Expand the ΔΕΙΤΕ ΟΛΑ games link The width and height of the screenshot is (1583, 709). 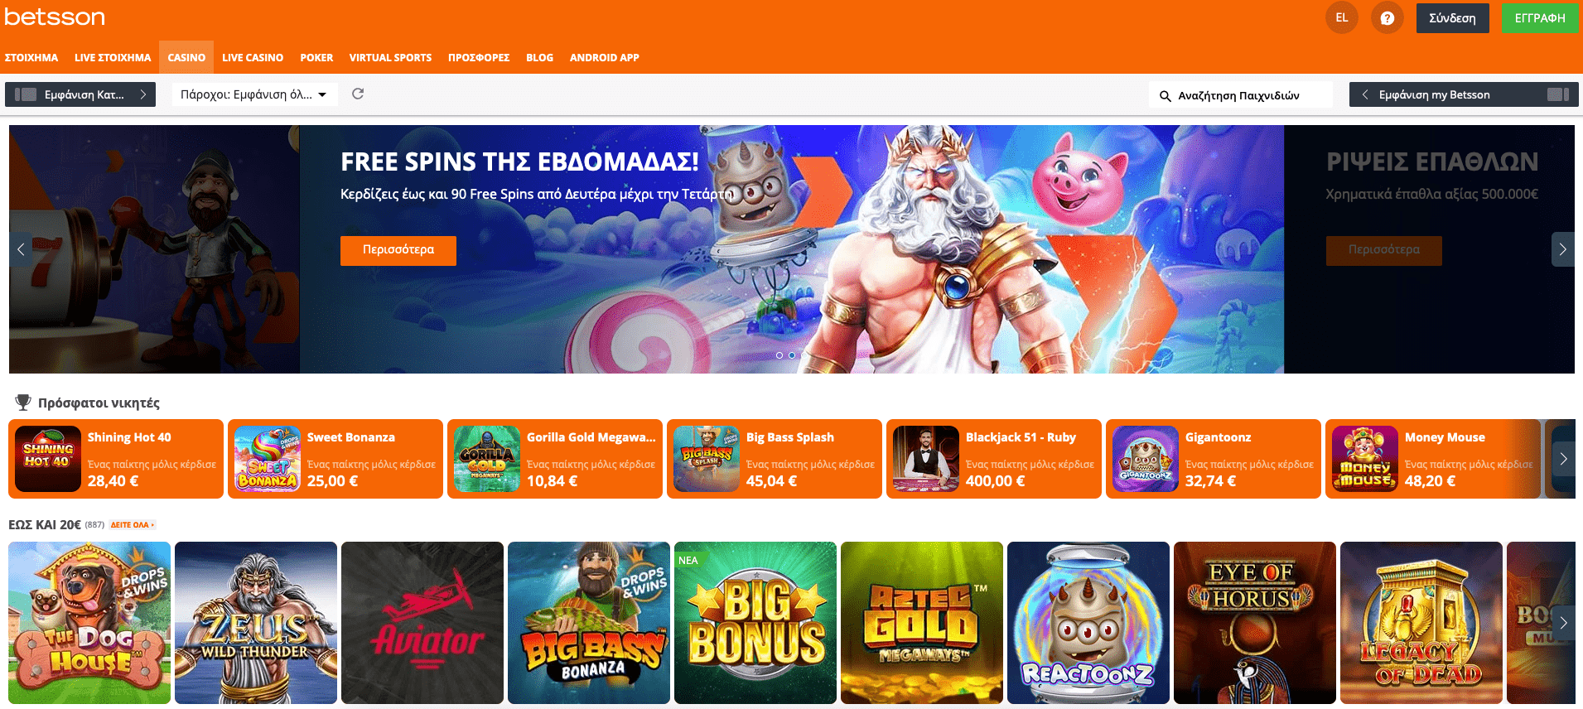coord(133,525)
